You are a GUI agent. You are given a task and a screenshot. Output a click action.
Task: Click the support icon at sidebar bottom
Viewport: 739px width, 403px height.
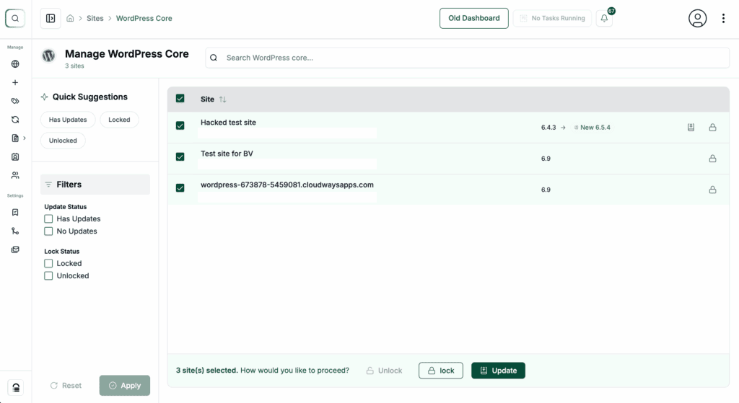pos(16,387)
